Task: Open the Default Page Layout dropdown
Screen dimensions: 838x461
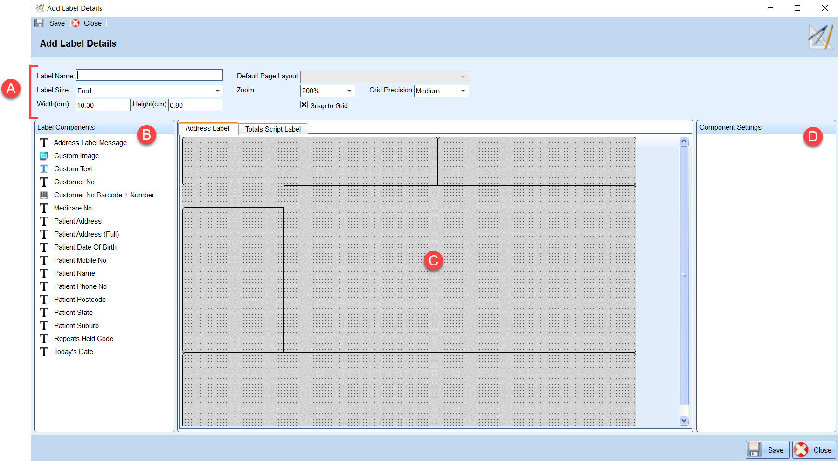Action: coord(463,77)
